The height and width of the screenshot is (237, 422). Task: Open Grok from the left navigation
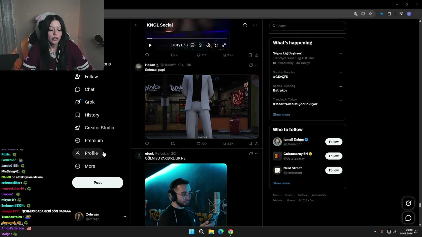(85, 102)
